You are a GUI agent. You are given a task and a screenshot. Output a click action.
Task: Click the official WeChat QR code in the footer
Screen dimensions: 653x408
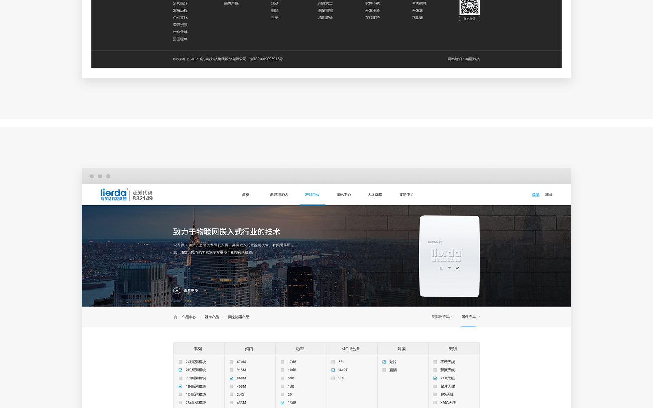pos(470,7)
